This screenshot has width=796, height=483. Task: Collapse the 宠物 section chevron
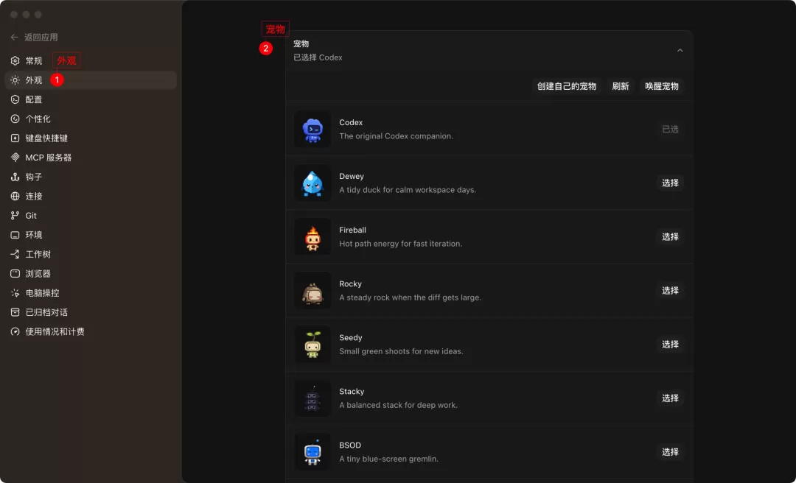[x=680, y=50]
